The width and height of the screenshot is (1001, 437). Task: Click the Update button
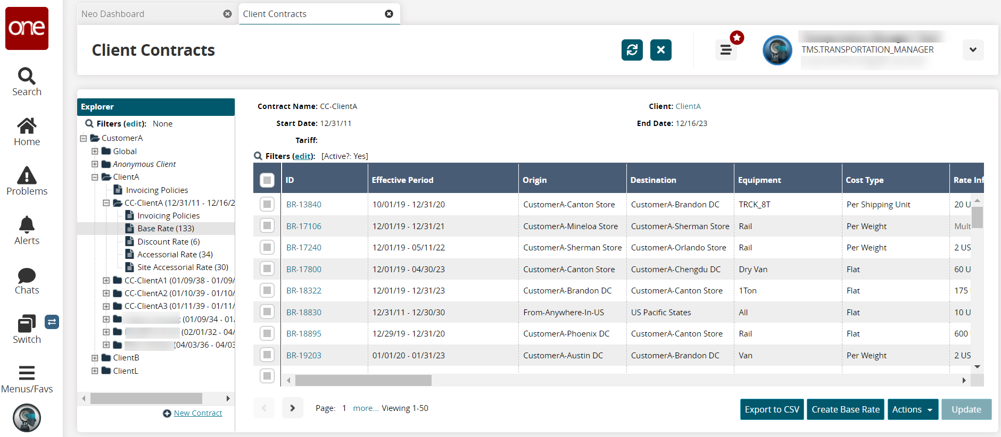tap(966, 409)
